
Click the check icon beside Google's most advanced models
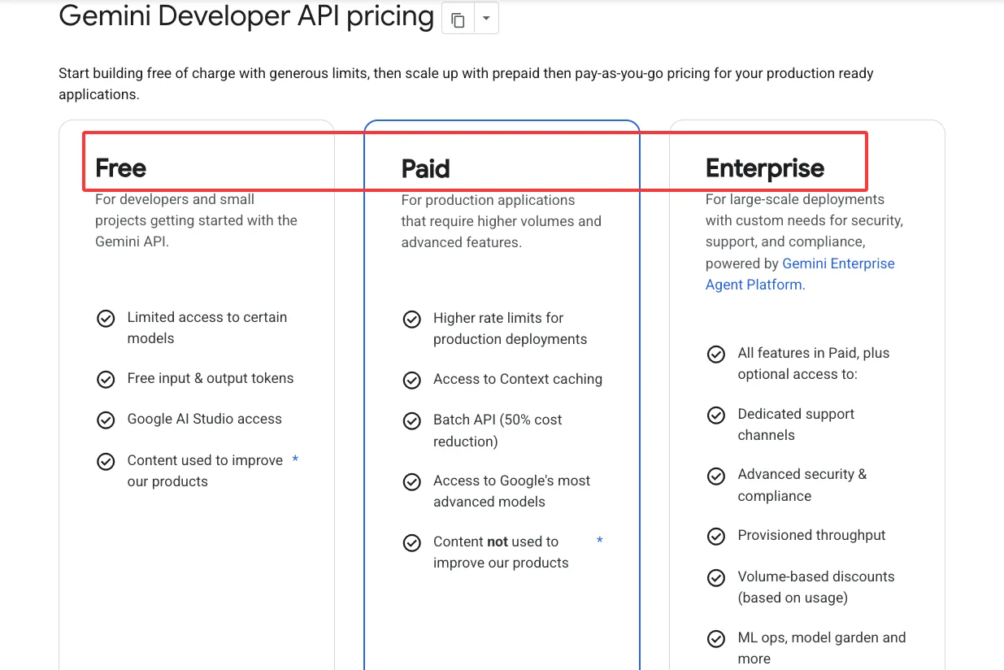point(412,481)
